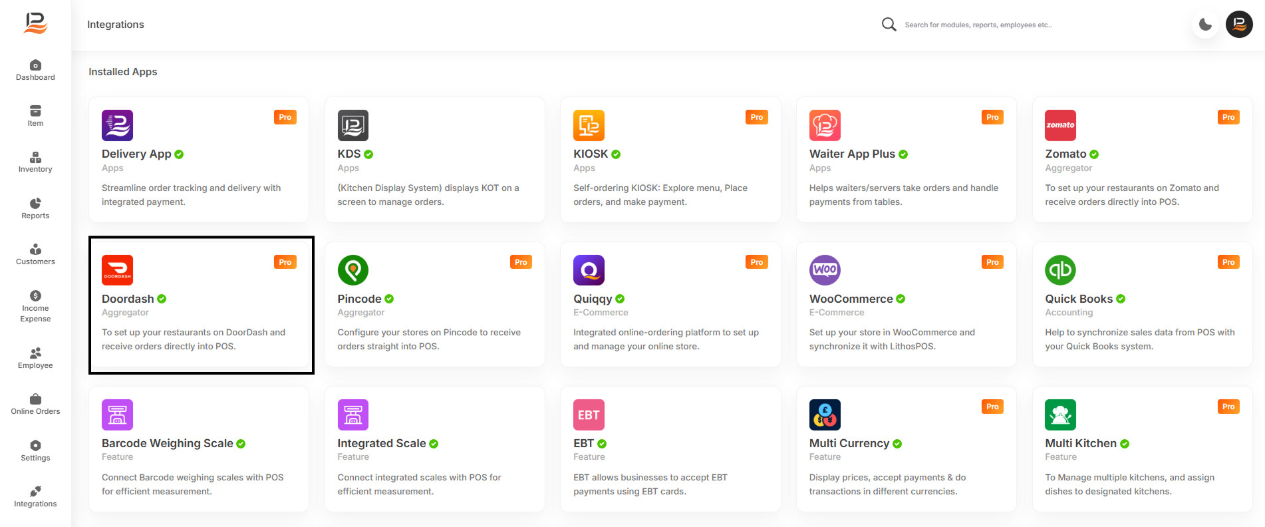Open the KIOSK title link
The height and width of the screenshot is (527, 1265).
(x=591, y=154)
